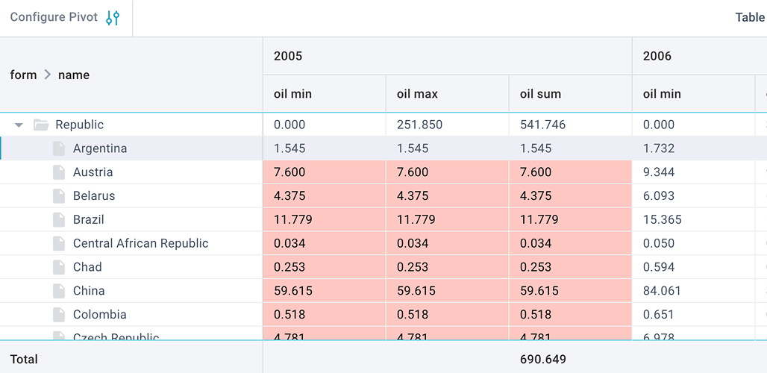The image size is (767, 373).
Task: Click the file icon beside Chad
Action: [x=59, y=267]
